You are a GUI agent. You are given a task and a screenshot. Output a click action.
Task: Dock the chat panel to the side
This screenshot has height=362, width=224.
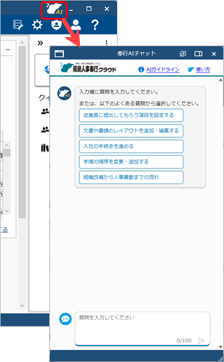coord(198,54)
